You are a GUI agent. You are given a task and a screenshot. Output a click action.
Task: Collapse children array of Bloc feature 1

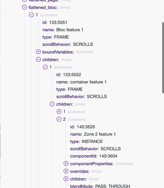tap(38, 59)
